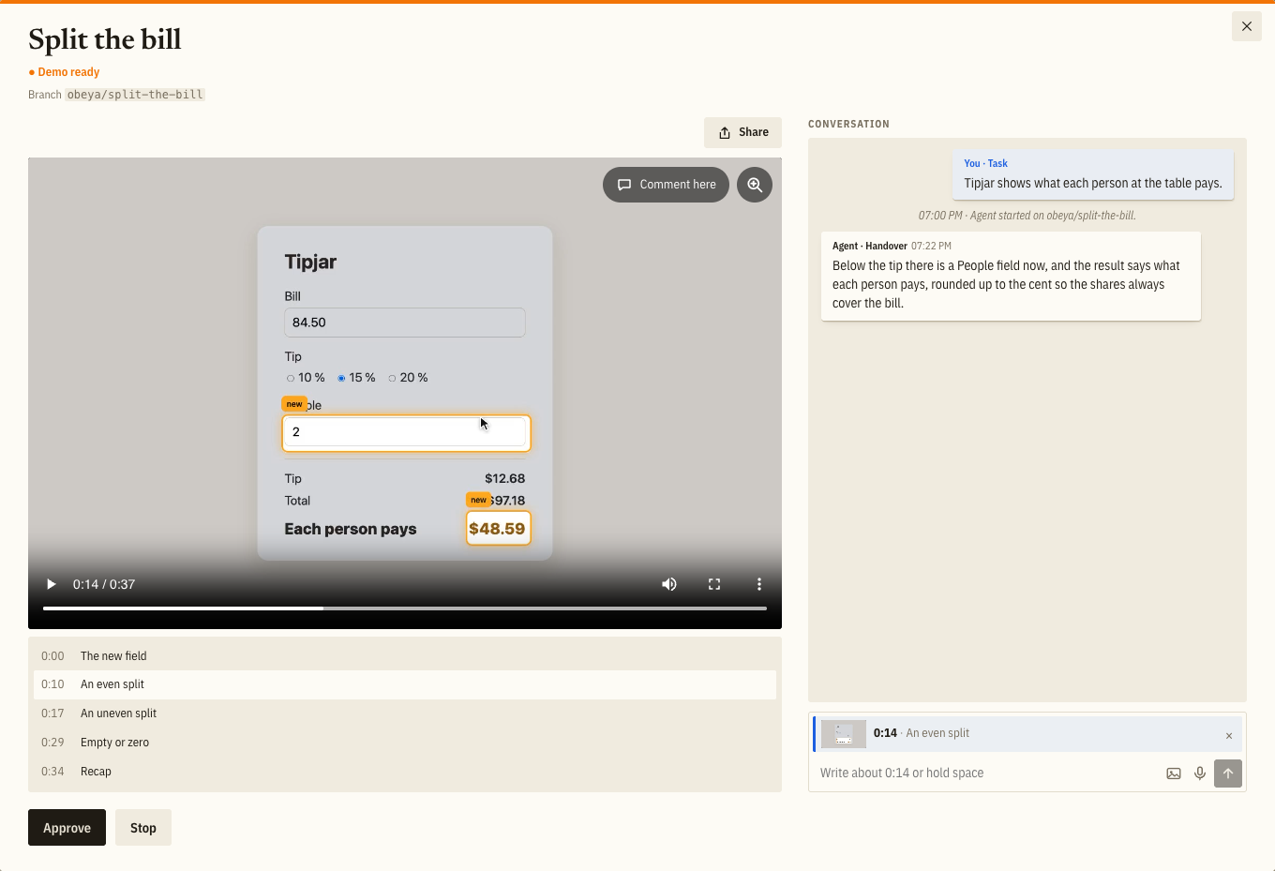Jump to the Recap chapter
The width and height of the screenshot is (1275, 871).
405,772
